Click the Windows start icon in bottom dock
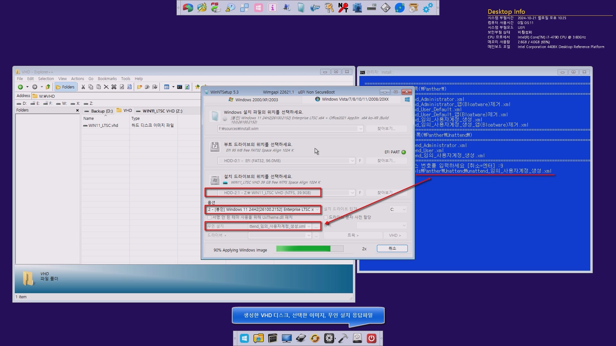The image size is (616, 346). pos(244,338)
